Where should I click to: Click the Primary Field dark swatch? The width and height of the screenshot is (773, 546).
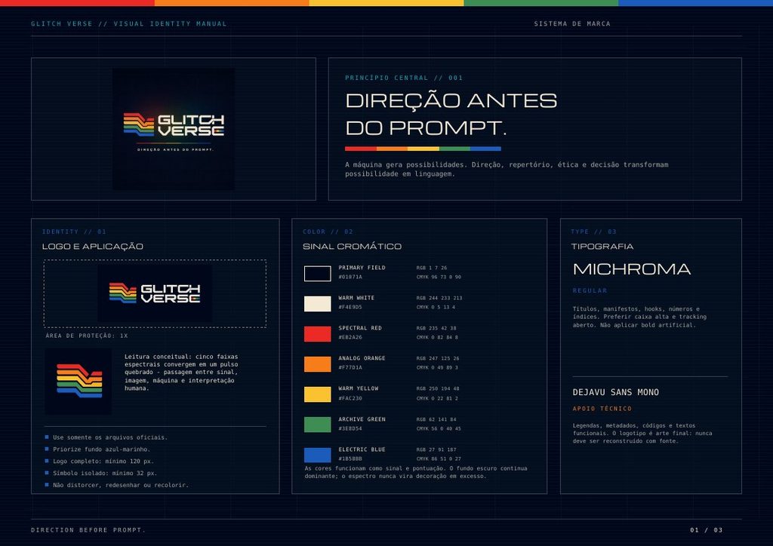318,273
